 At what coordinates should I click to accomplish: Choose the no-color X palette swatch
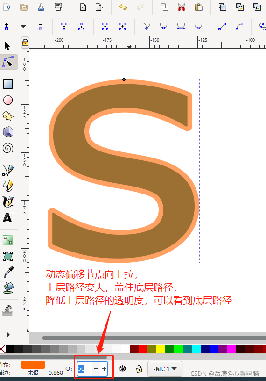[x=2, y=349]
